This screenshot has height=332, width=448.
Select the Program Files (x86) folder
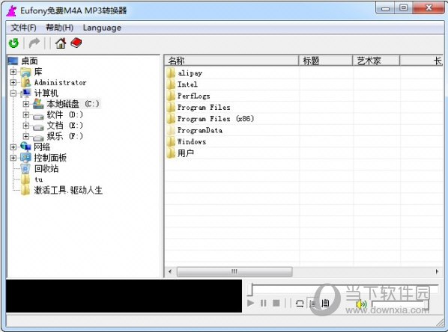tap(216, 119)
